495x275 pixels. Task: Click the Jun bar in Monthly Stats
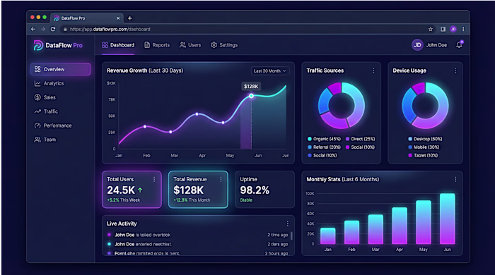pos(448,219)
